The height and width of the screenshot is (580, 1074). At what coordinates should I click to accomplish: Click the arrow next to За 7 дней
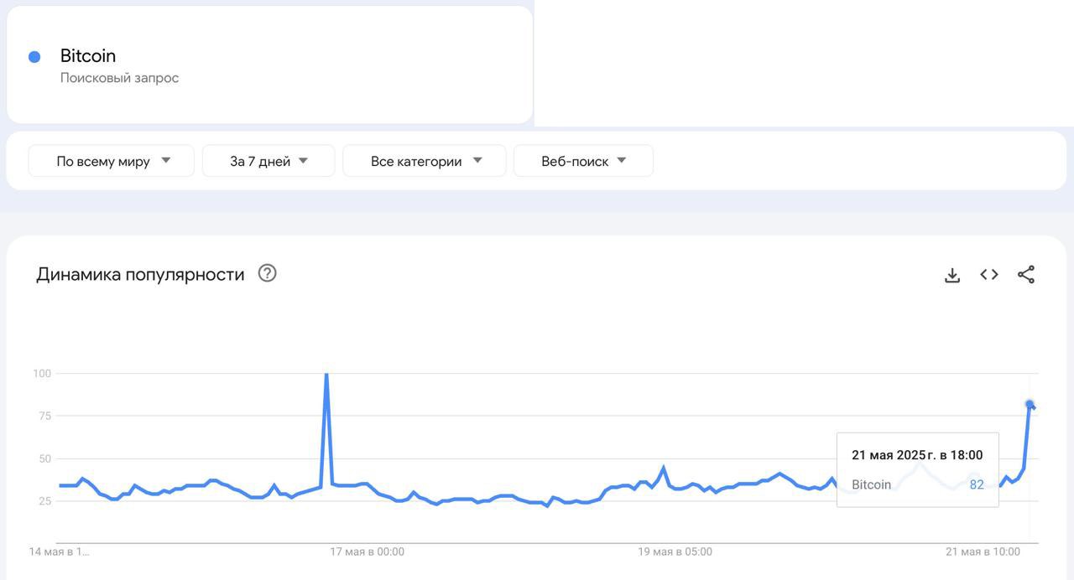tap(303, 160)
